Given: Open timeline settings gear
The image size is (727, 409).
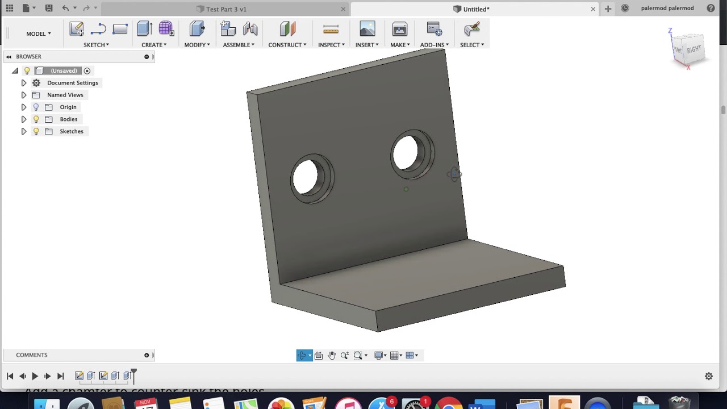Looking at the screenshot, I should click(709, 376).
